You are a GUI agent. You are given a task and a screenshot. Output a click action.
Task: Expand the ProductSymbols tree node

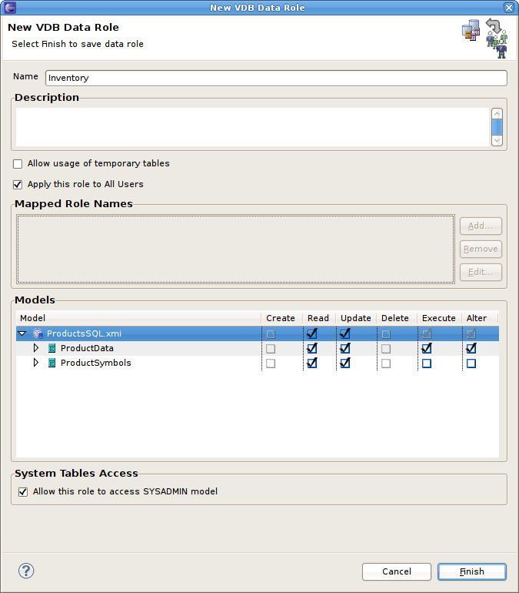(35, 364)
